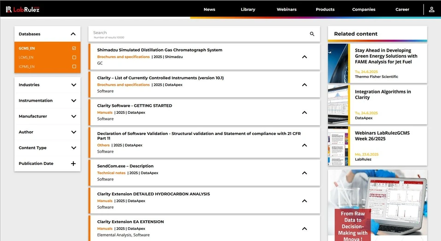Click the Related content heading

pyautogui.click(x=356, y=34)
